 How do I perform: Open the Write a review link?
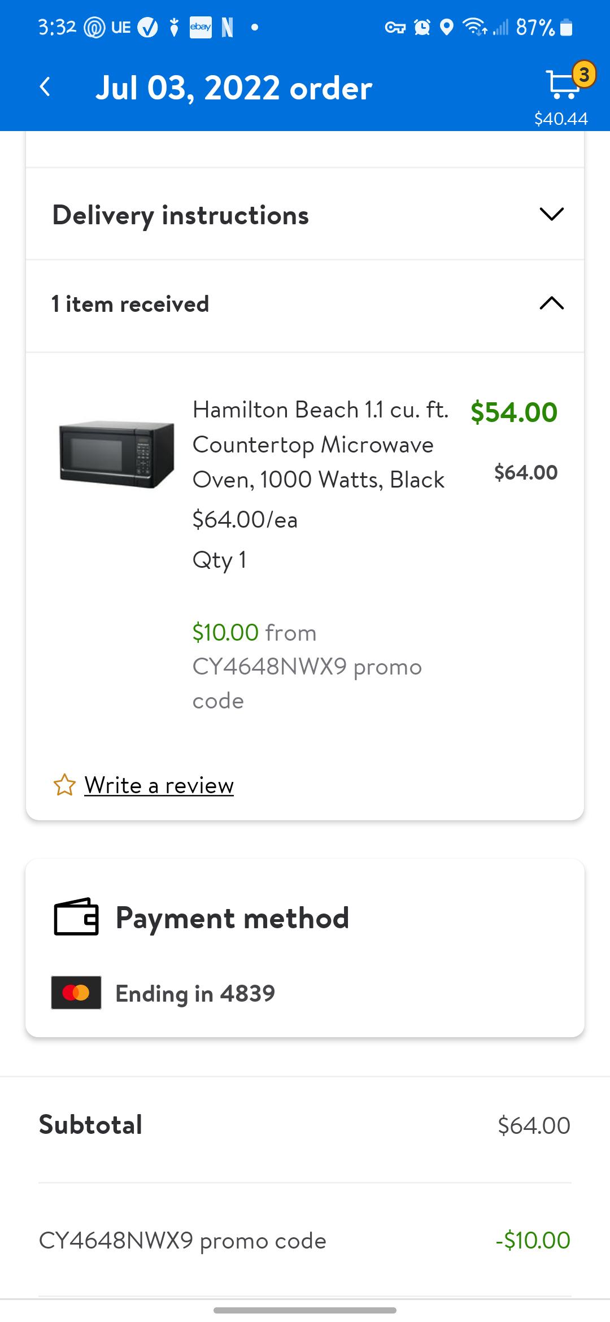[x=158, y=785]
